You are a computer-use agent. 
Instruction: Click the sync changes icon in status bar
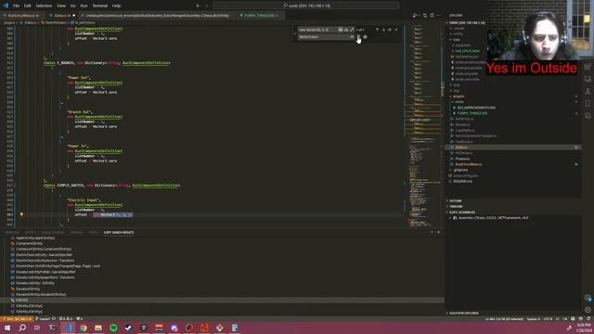tap(54, 318)
